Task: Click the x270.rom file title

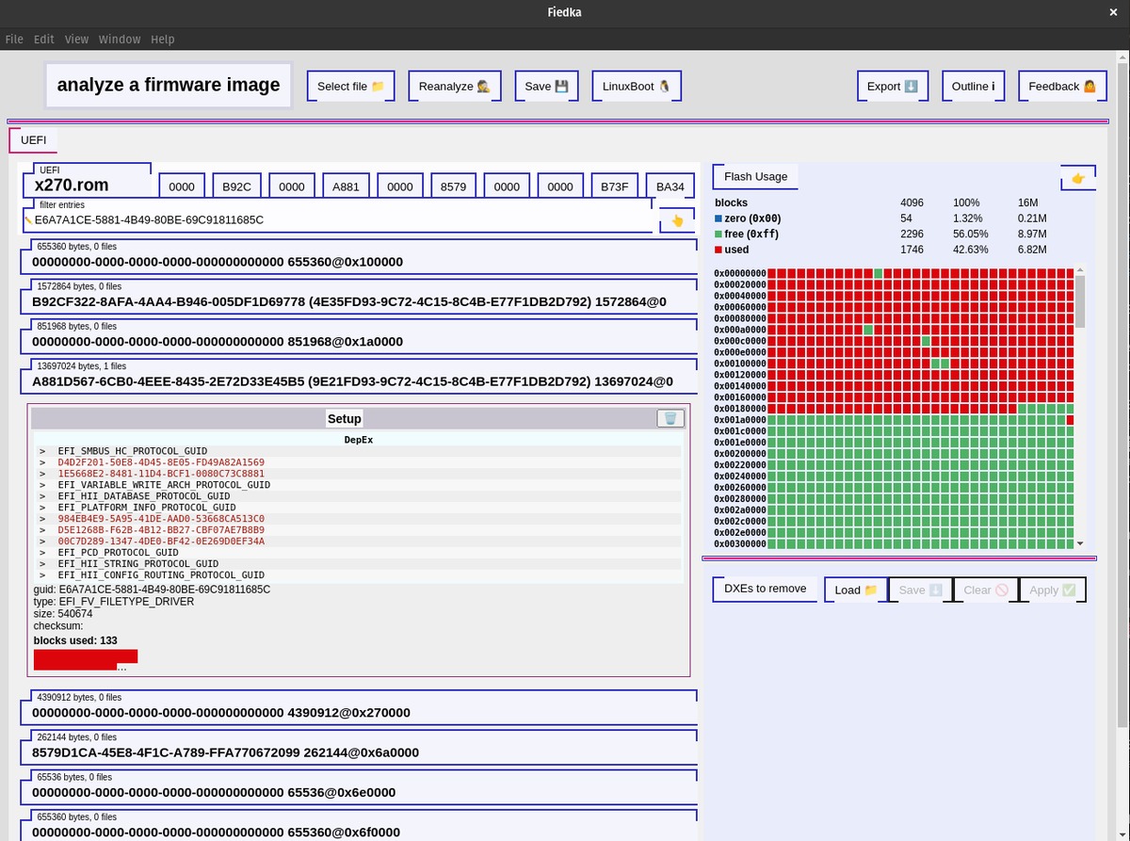Action: tap(71, 185)
